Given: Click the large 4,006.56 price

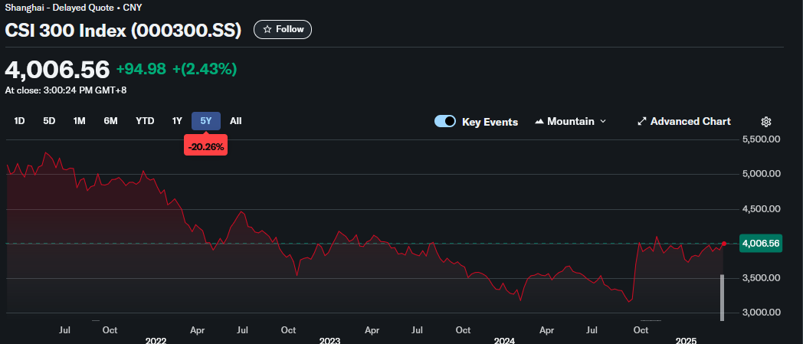Looking at the screenshot, I should pos(57,70).
